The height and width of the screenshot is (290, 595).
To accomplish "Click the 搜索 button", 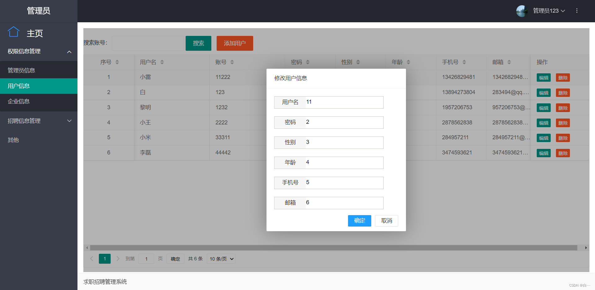I will pyautogui.click(x=198, y=43).
